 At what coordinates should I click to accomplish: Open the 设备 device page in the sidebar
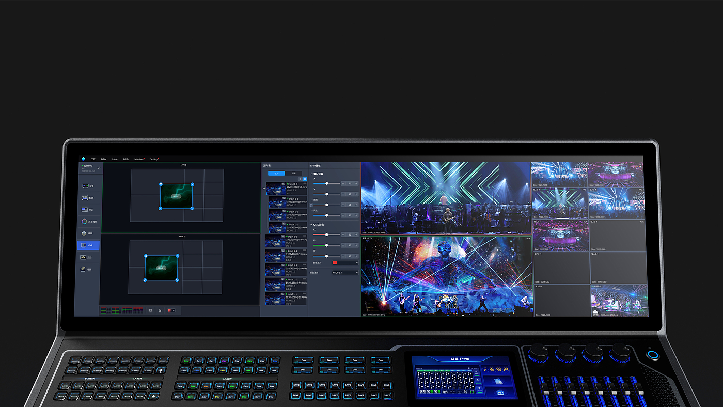[88, 186]
